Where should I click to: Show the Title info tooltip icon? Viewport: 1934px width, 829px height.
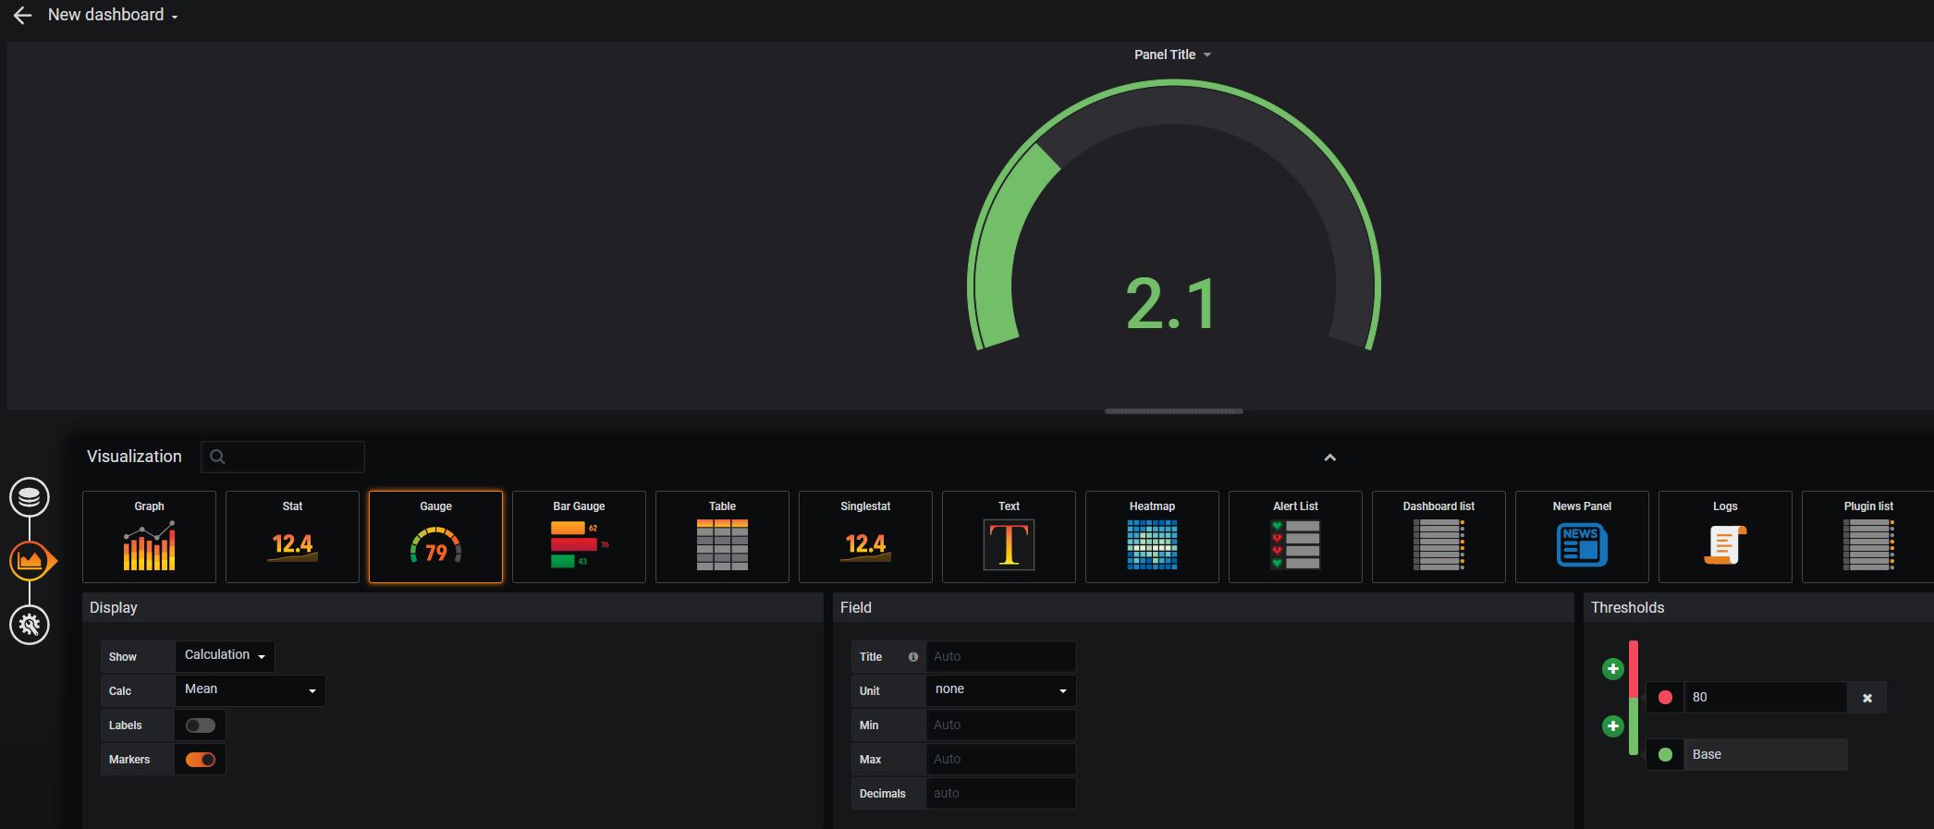coord(913,657)
